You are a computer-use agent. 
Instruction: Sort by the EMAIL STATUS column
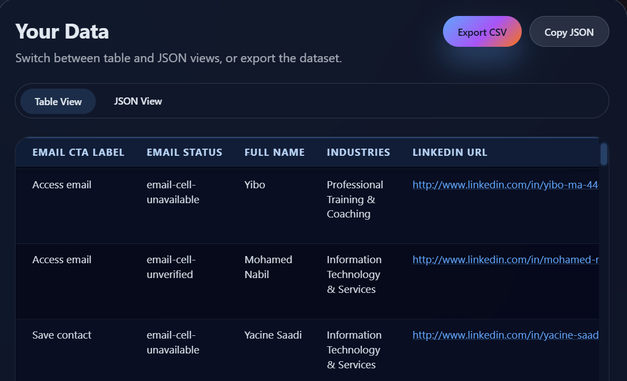(x=184, y=152)
